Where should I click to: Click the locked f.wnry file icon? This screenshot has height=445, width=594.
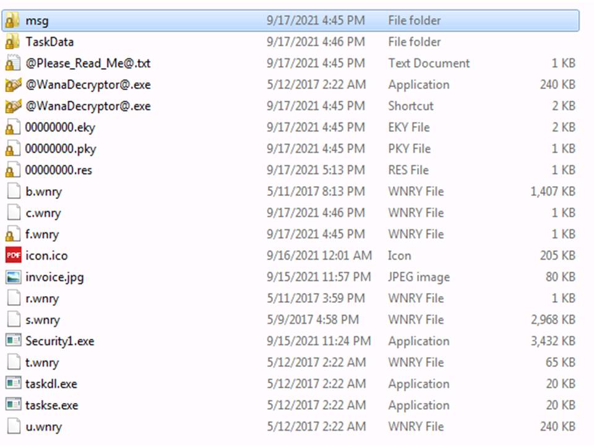[x=12, y=234]
